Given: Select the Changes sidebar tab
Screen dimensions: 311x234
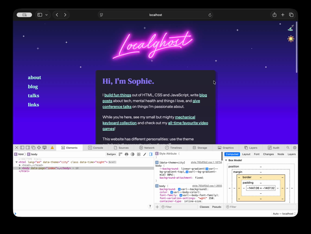Looking at the screenshot, I should 268,154.
